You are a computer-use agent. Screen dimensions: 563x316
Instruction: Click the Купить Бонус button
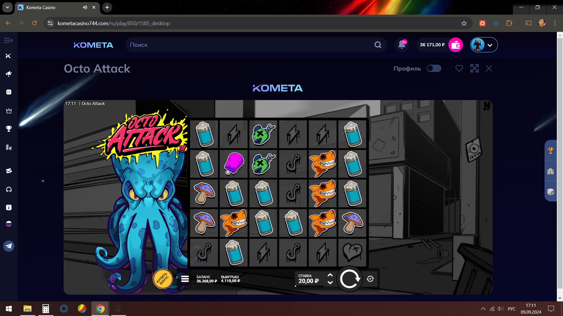(x=163, y=279)
